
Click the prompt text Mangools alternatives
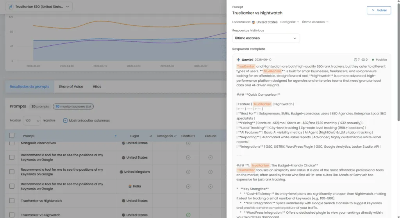point(38,143)
